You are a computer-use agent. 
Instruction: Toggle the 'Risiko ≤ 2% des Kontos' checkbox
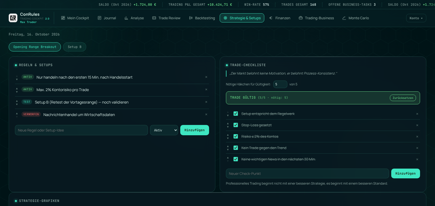tap(236, 136)
